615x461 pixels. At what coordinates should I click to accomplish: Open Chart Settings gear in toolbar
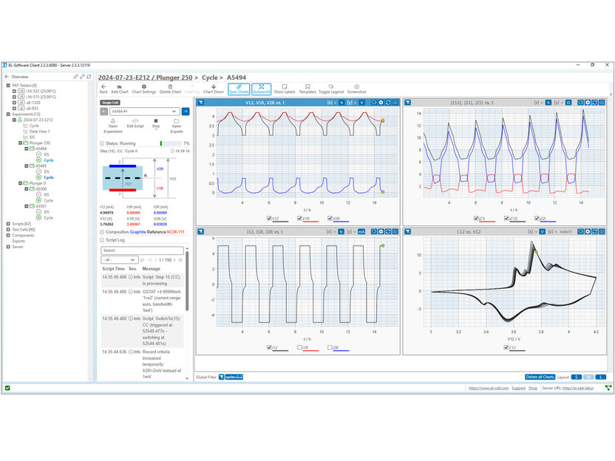[x=143, y=89]
